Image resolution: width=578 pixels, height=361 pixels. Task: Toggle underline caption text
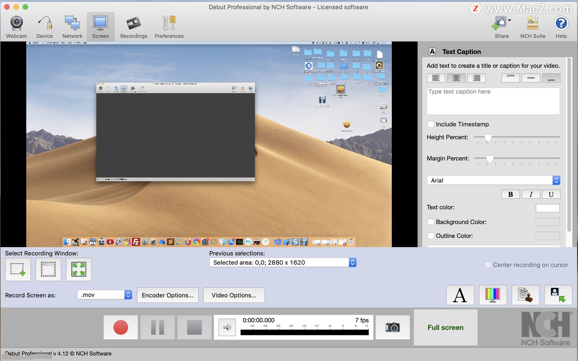tap(551, 195)
